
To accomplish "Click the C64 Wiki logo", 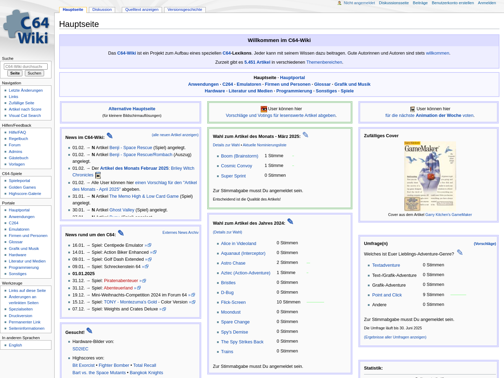I will 27,27.
